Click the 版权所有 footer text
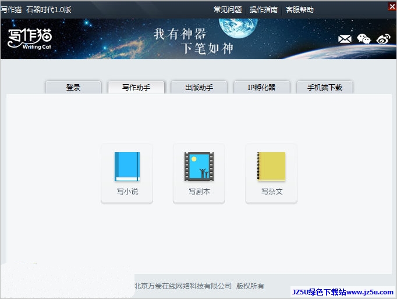The image size is (397, 299). click(x=250, y=286)
